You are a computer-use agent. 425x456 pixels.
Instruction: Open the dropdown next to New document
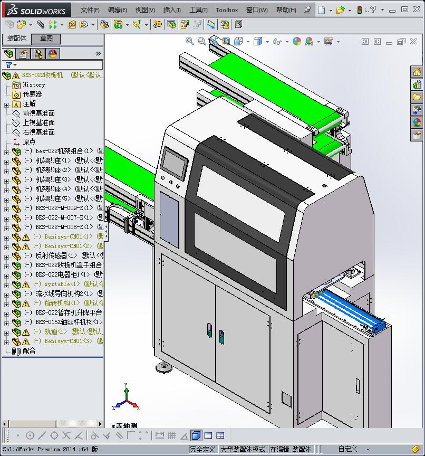(331, 11)
